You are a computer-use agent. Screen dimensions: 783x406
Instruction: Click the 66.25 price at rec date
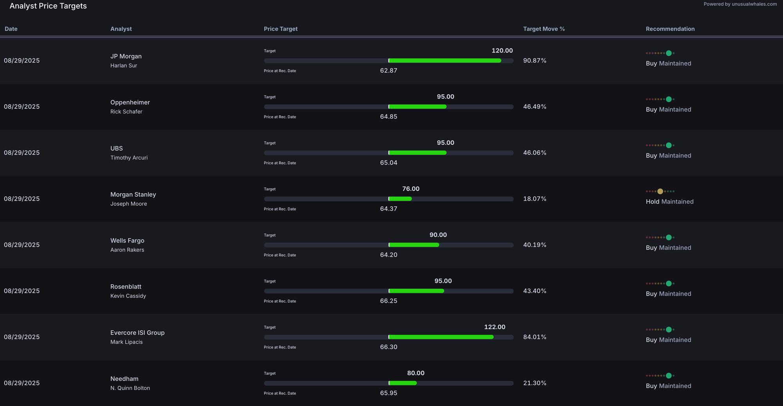[389, 301]
